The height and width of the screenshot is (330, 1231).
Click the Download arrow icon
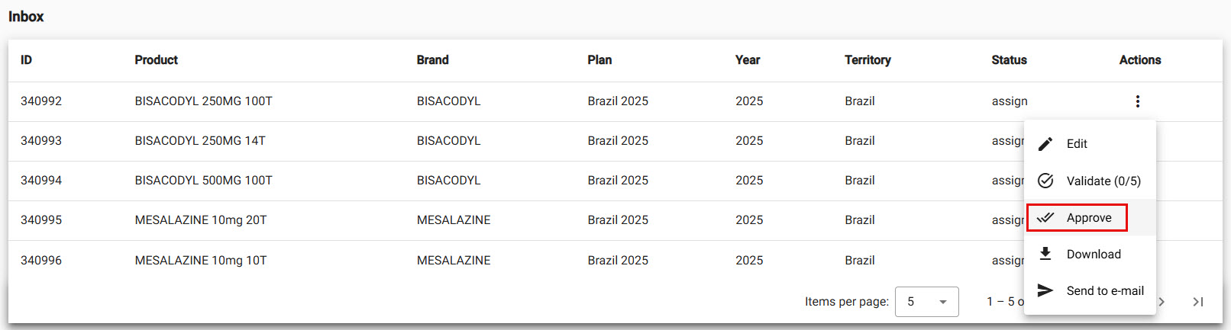(x=1045, y=254)
